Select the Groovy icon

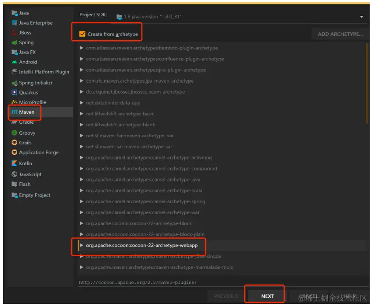pos(15,132)
